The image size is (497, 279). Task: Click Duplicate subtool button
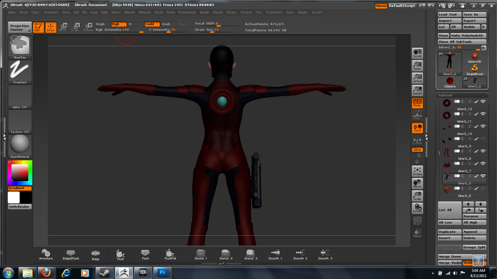tap(449, 232)
